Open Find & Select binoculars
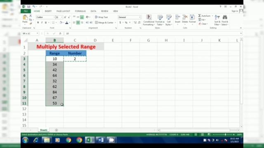 pos(225,20)
